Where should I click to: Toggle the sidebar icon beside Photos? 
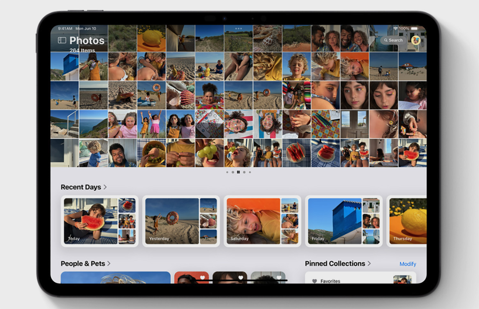click(62, 40)
